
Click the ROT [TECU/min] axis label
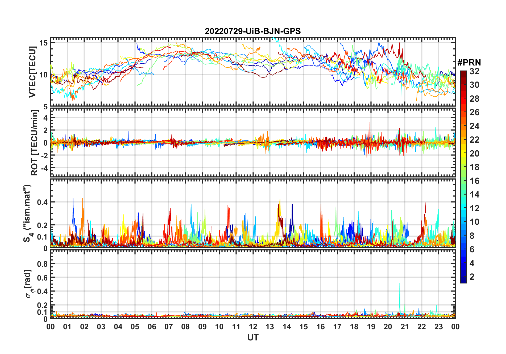(x=34, y=143)
